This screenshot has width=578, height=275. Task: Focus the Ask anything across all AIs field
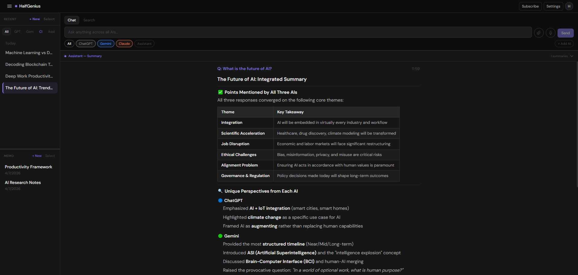pyautogui.click(x=298, y=32)
